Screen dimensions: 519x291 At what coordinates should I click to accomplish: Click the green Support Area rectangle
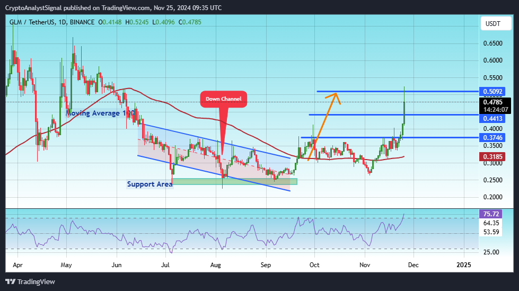235,181
